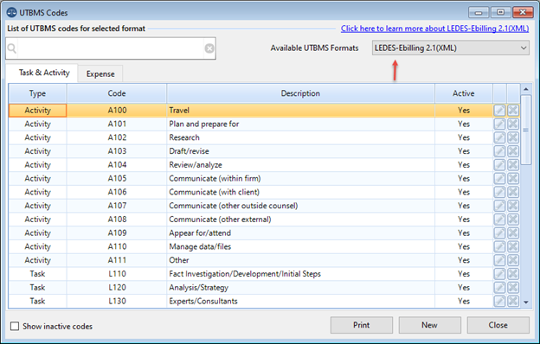Image resolution: width=540 pixels, height=344 pixels.
Task: Edit the L110 Fact Investigation code
Action: [499, 274]
